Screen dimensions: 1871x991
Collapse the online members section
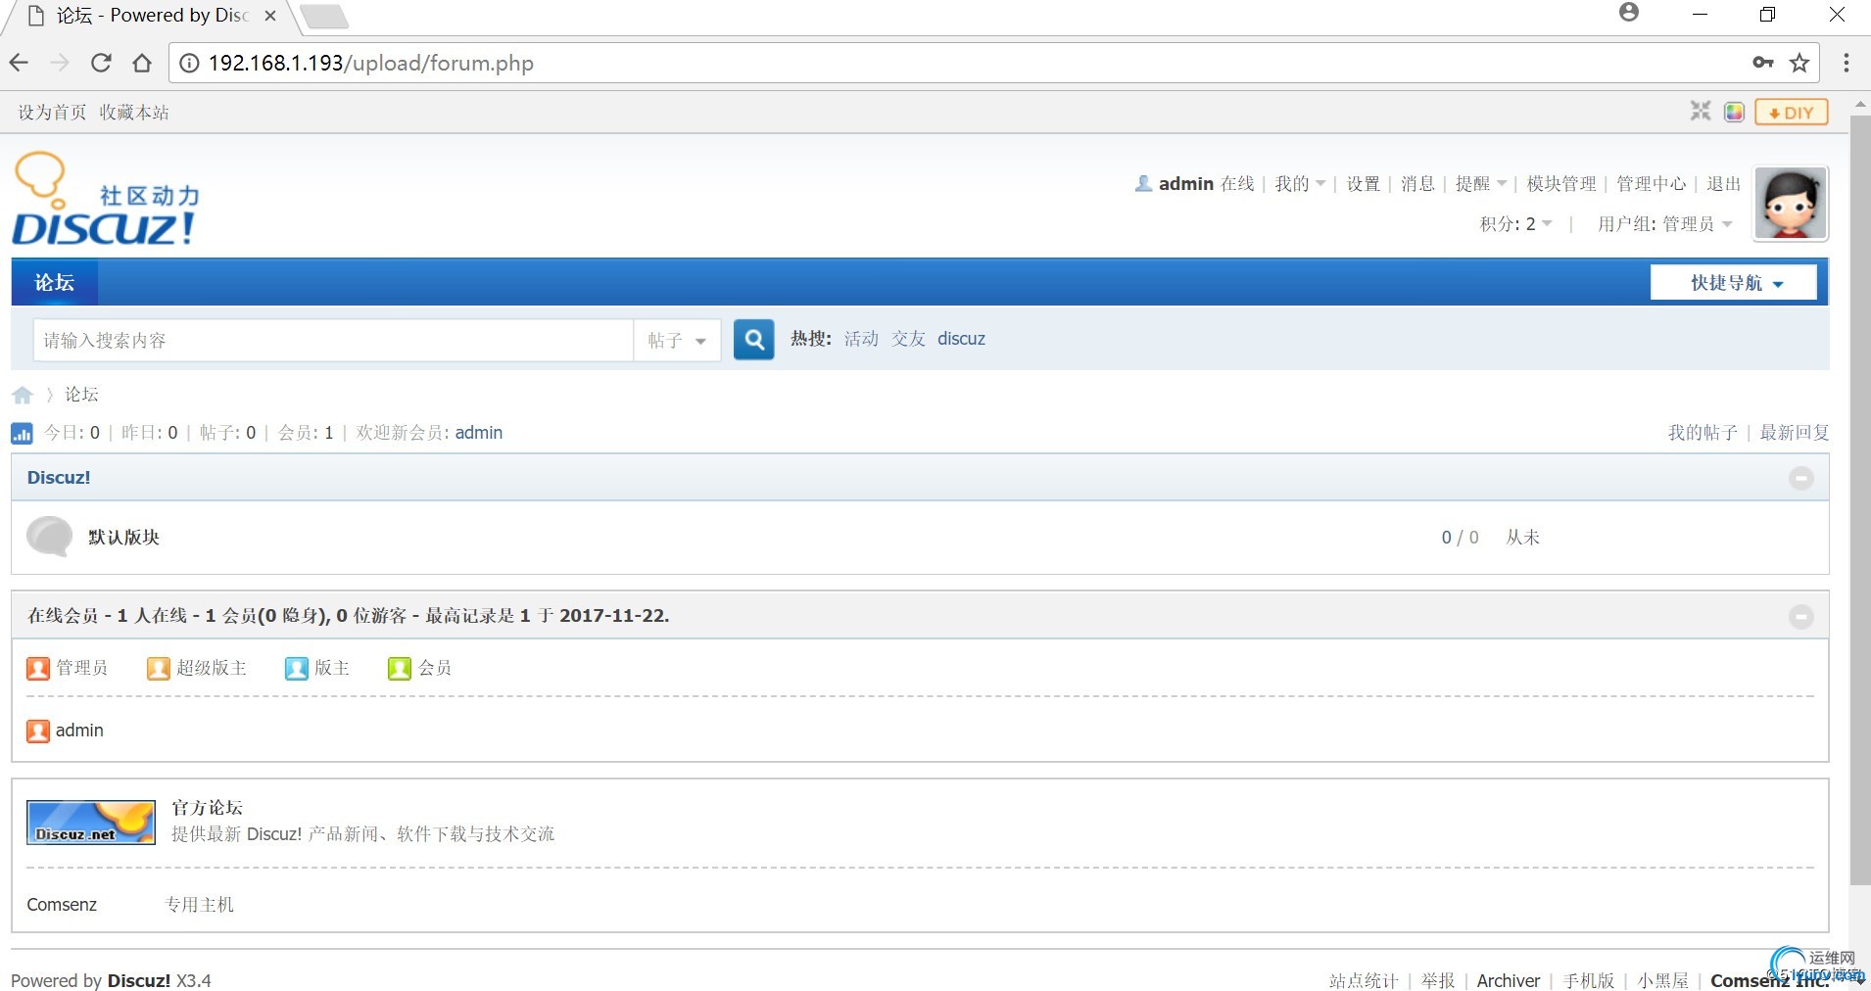[1800, 616]
